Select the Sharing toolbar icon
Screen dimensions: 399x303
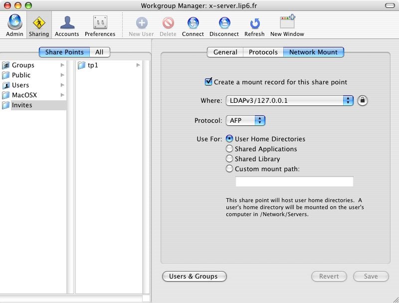click(x=39, y=23)
